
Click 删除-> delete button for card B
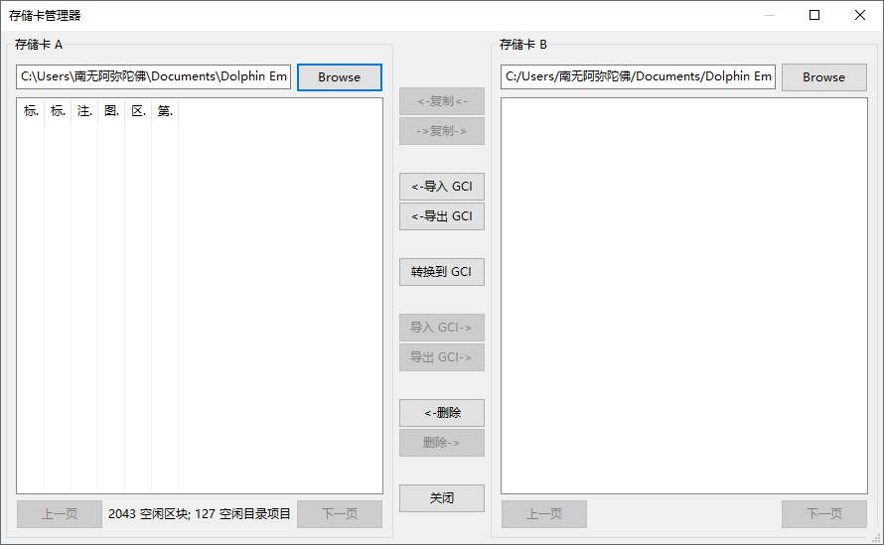tap(442, 443)
